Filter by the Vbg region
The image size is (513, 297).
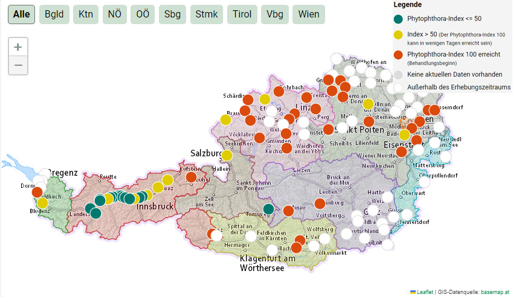pyautogui.click(x=274, y=14)
